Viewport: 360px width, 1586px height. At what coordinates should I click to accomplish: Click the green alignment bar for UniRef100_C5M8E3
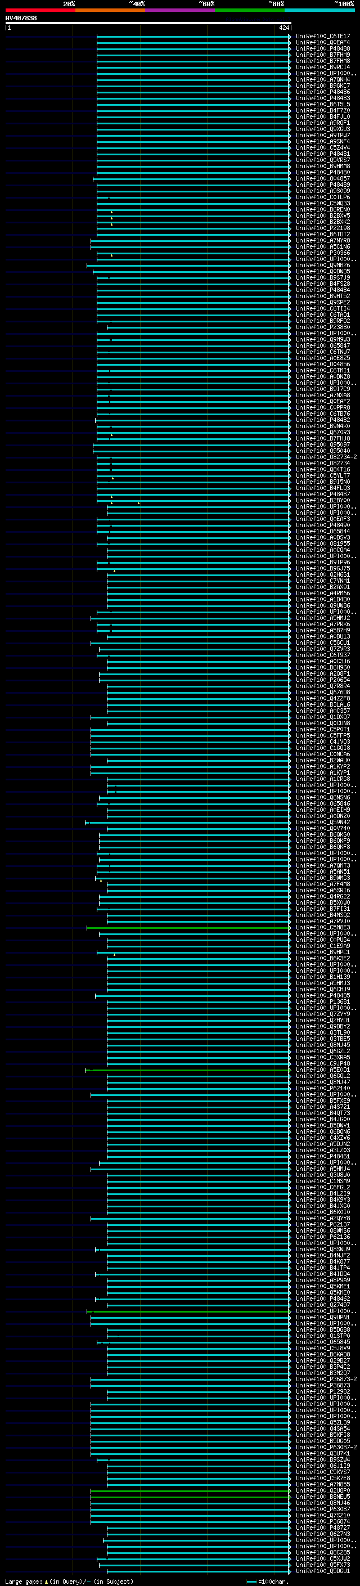(188, 927)
